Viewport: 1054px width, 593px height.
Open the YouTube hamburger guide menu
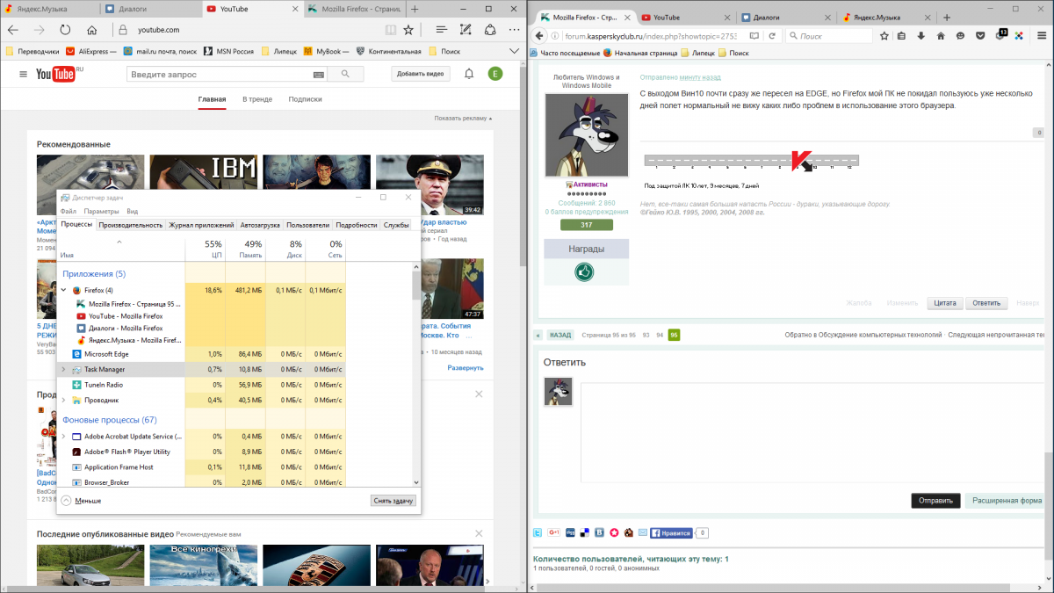(x=23, y=74)
